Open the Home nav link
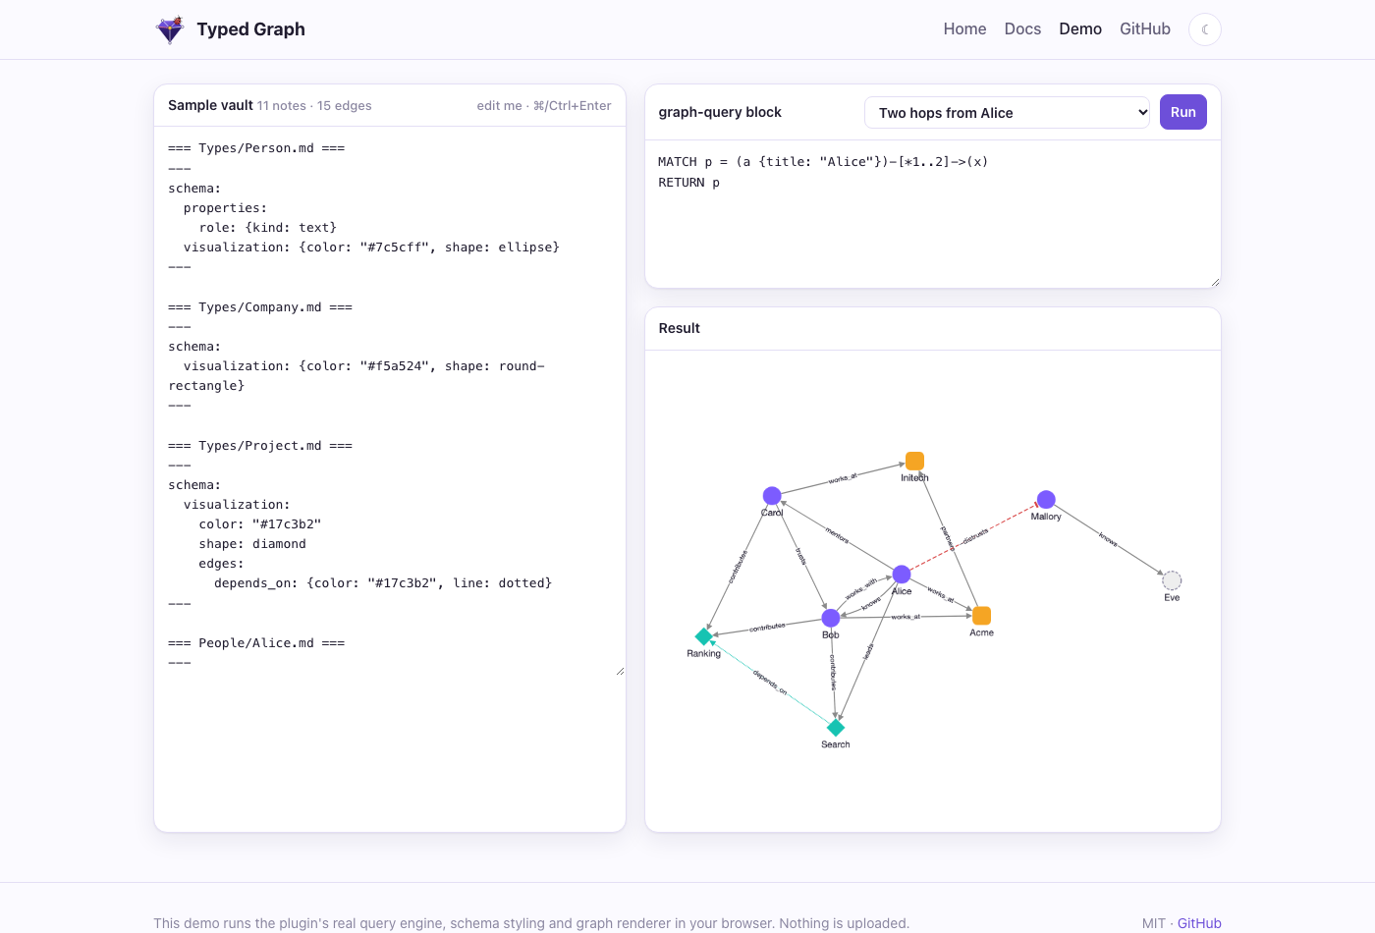The height and width of the screenshot is (933, 1375). pyautogui.click(x=964, y=29)
